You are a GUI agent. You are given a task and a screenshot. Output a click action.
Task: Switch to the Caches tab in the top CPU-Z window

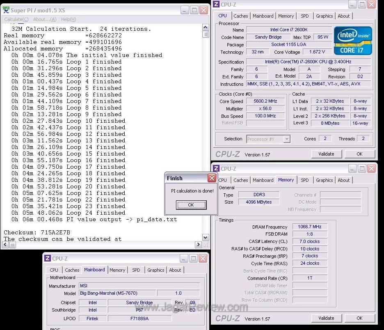(241, 16)
